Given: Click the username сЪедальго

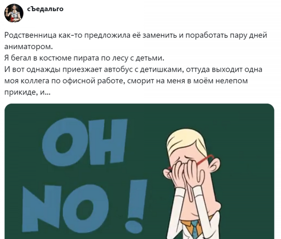Looking at the screenshot, I should click(45, 9).
